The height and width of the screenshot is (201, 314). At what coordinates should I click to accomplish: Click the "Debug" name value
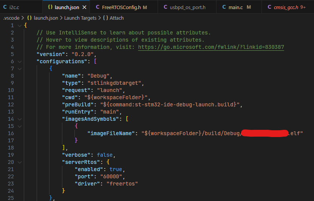98,76
